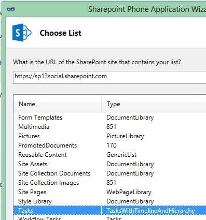Select the Pictures list row
The height and width of the screenshot is (220, 206).
(x=109, y=136)
